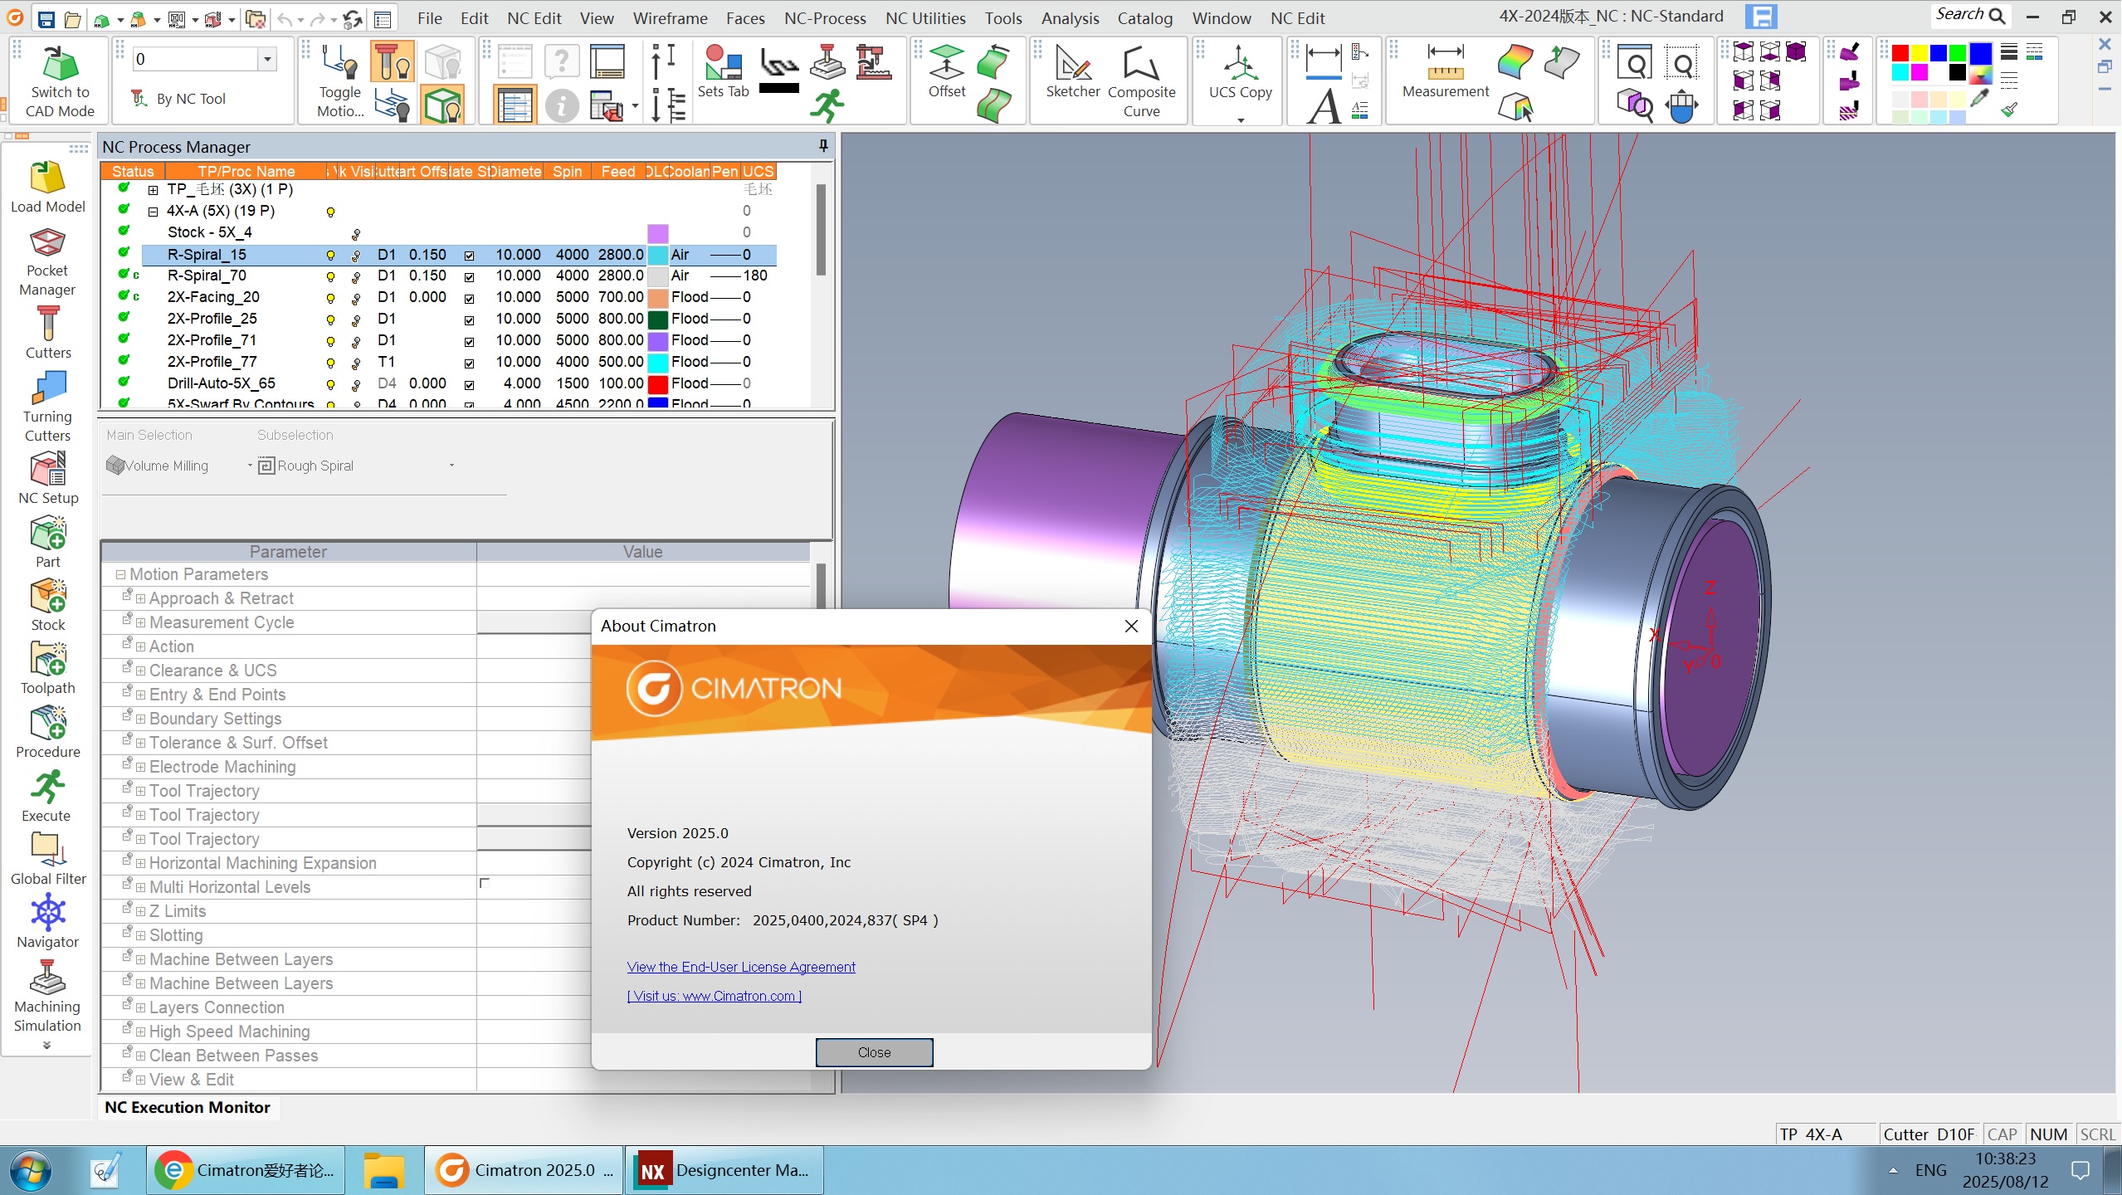
Task: Open the Global Filter
Action: pyautogui.click(x=48, y=859)
